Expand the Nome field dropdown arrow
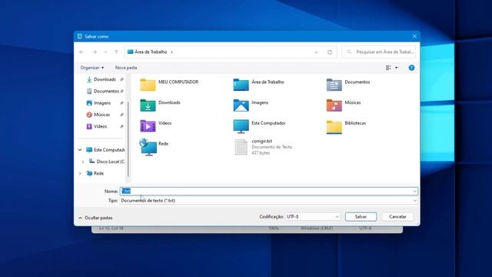Image resolution: width=492 pixels, height=277 pixels. (x=415, y=192)
